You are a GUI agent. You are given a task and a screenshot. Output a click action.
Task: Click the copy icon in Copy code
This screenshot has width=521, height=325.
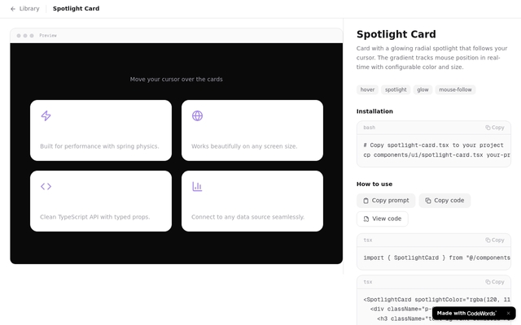[428, 201]
